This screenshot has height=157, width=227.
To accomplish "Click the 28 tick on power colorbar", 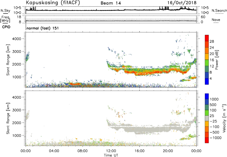I will point(212,41).
